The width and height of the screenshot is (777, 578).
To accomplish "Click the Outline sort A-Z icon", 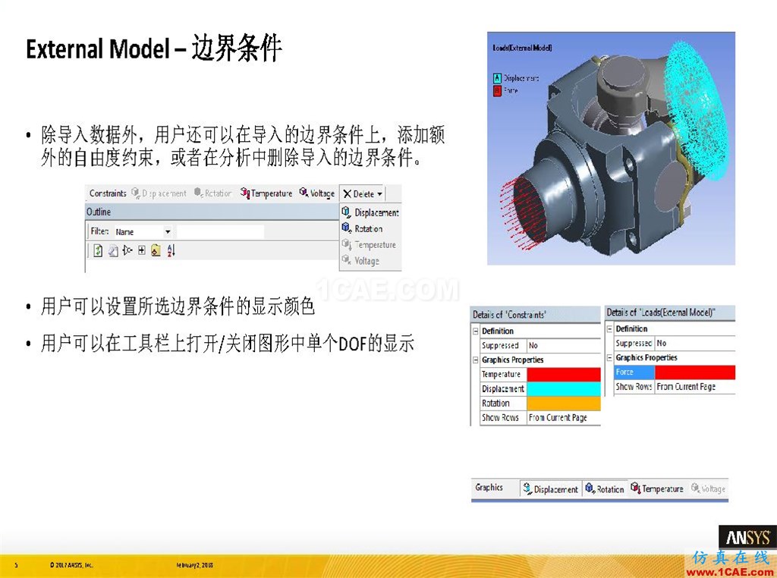I will (x=171, y=250).
